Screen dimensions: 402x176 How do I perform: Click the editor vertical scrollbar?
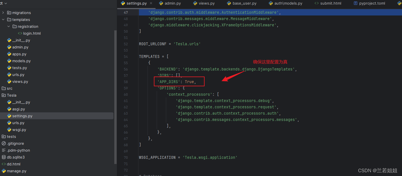pyautogui.click(x=116, y=86)
